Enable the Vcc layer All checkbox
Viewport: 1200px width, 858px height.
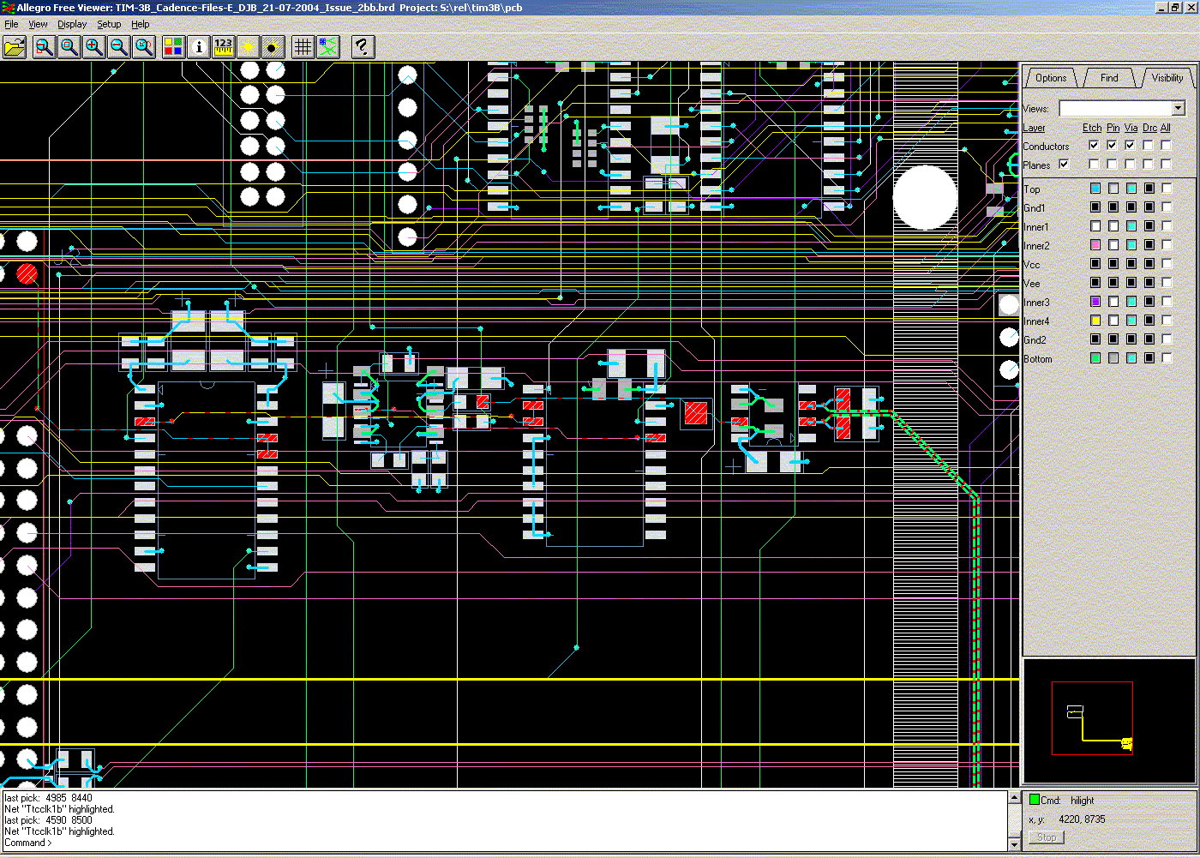click(x=1167, y=264)
